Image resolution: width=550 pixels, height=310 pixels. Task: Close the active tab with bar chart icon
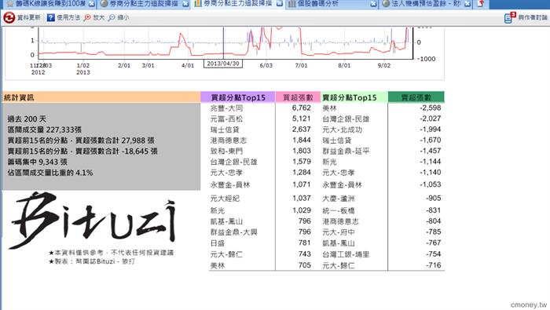click(280, 4)
